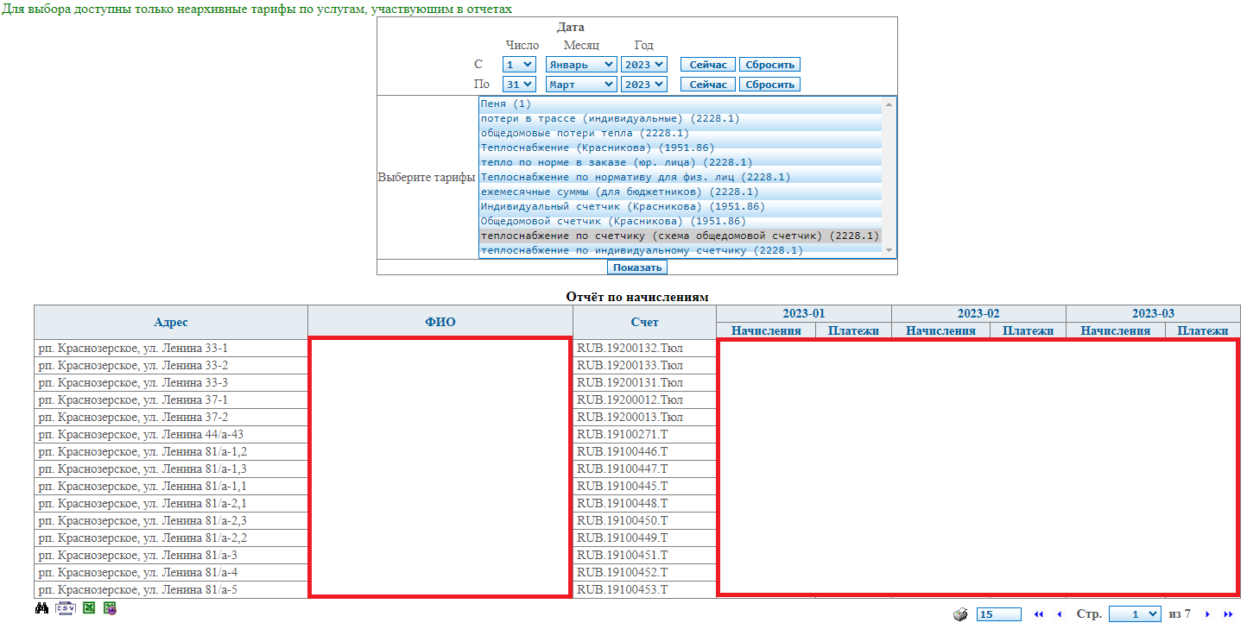Go to the next page arrow
The height and width of the screenshot is (629, 1247).
(1206, 614)
